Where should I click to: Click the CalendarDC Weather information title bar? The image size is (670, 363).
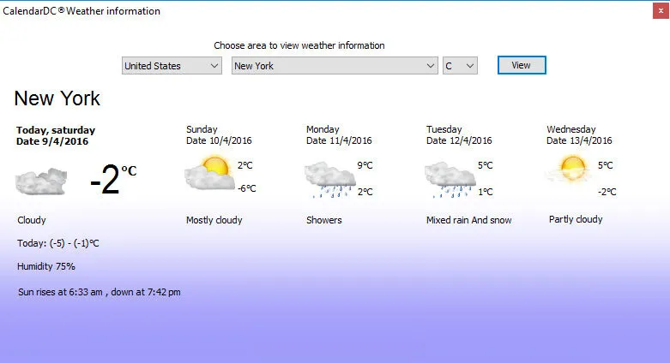(257, 11)
